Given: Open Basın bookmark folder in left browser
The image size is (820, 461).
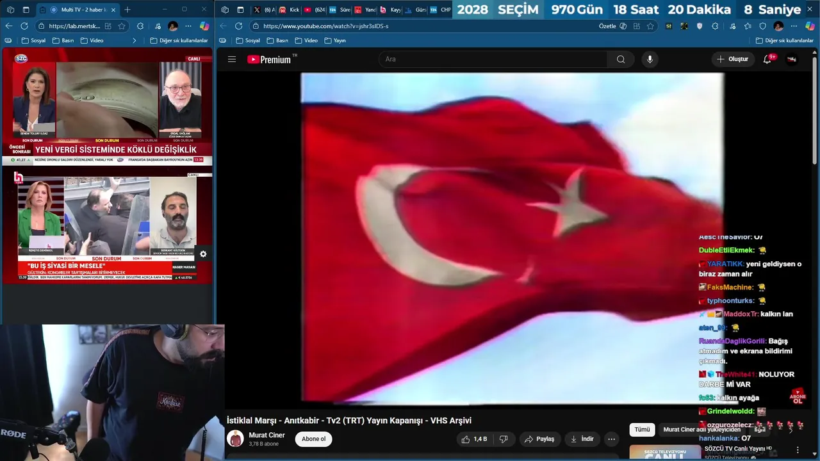Looking at the screenshot, I should click(63, 40).
